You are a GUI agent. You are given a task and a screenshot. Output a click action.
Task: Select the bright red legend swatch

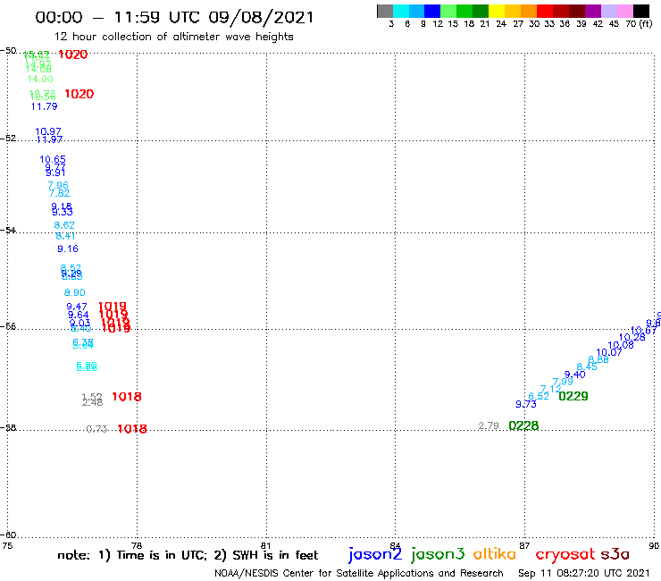point(545,11)
